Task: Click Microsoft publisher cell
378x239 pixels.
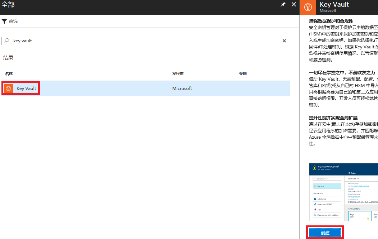Action: point(182,89)
